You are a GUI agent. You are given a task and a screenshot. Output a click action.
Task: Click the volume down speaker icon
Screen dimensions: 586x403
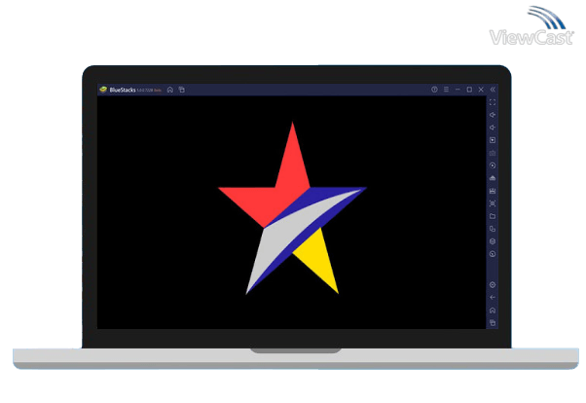[x=493, y=128]
